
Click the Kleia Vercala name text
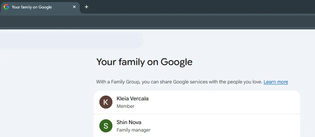(132, 98)
